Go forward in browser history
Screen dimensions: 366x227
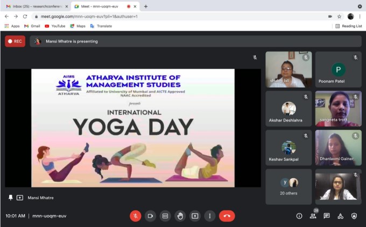16,17
